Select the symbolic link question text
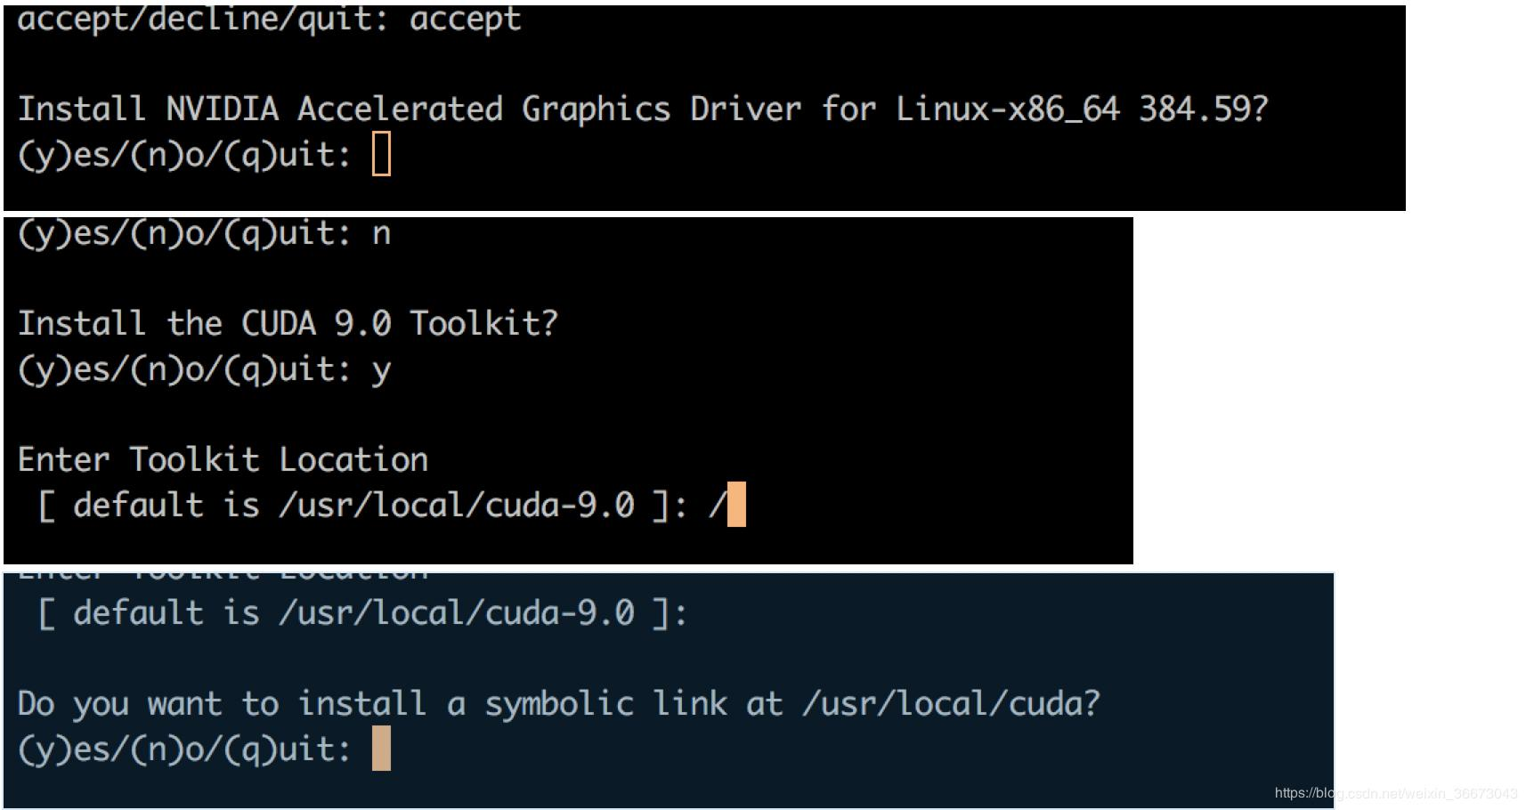 (559, 704)
